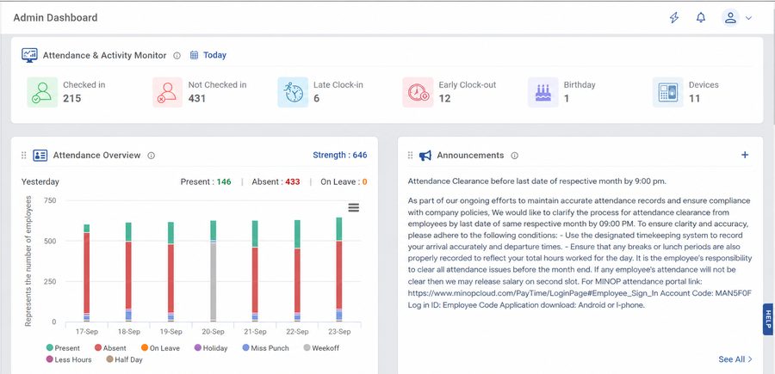Viewport: 775px width, 374px height.
Task: Open See All announcements
Action: [735, 359]
